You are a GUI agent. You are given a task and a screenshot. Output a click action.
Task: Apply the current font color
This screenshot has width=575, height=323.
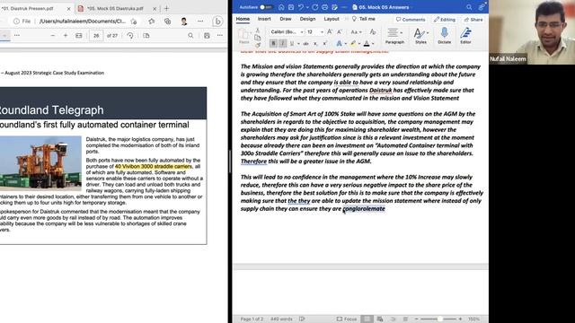click(367, 44)
